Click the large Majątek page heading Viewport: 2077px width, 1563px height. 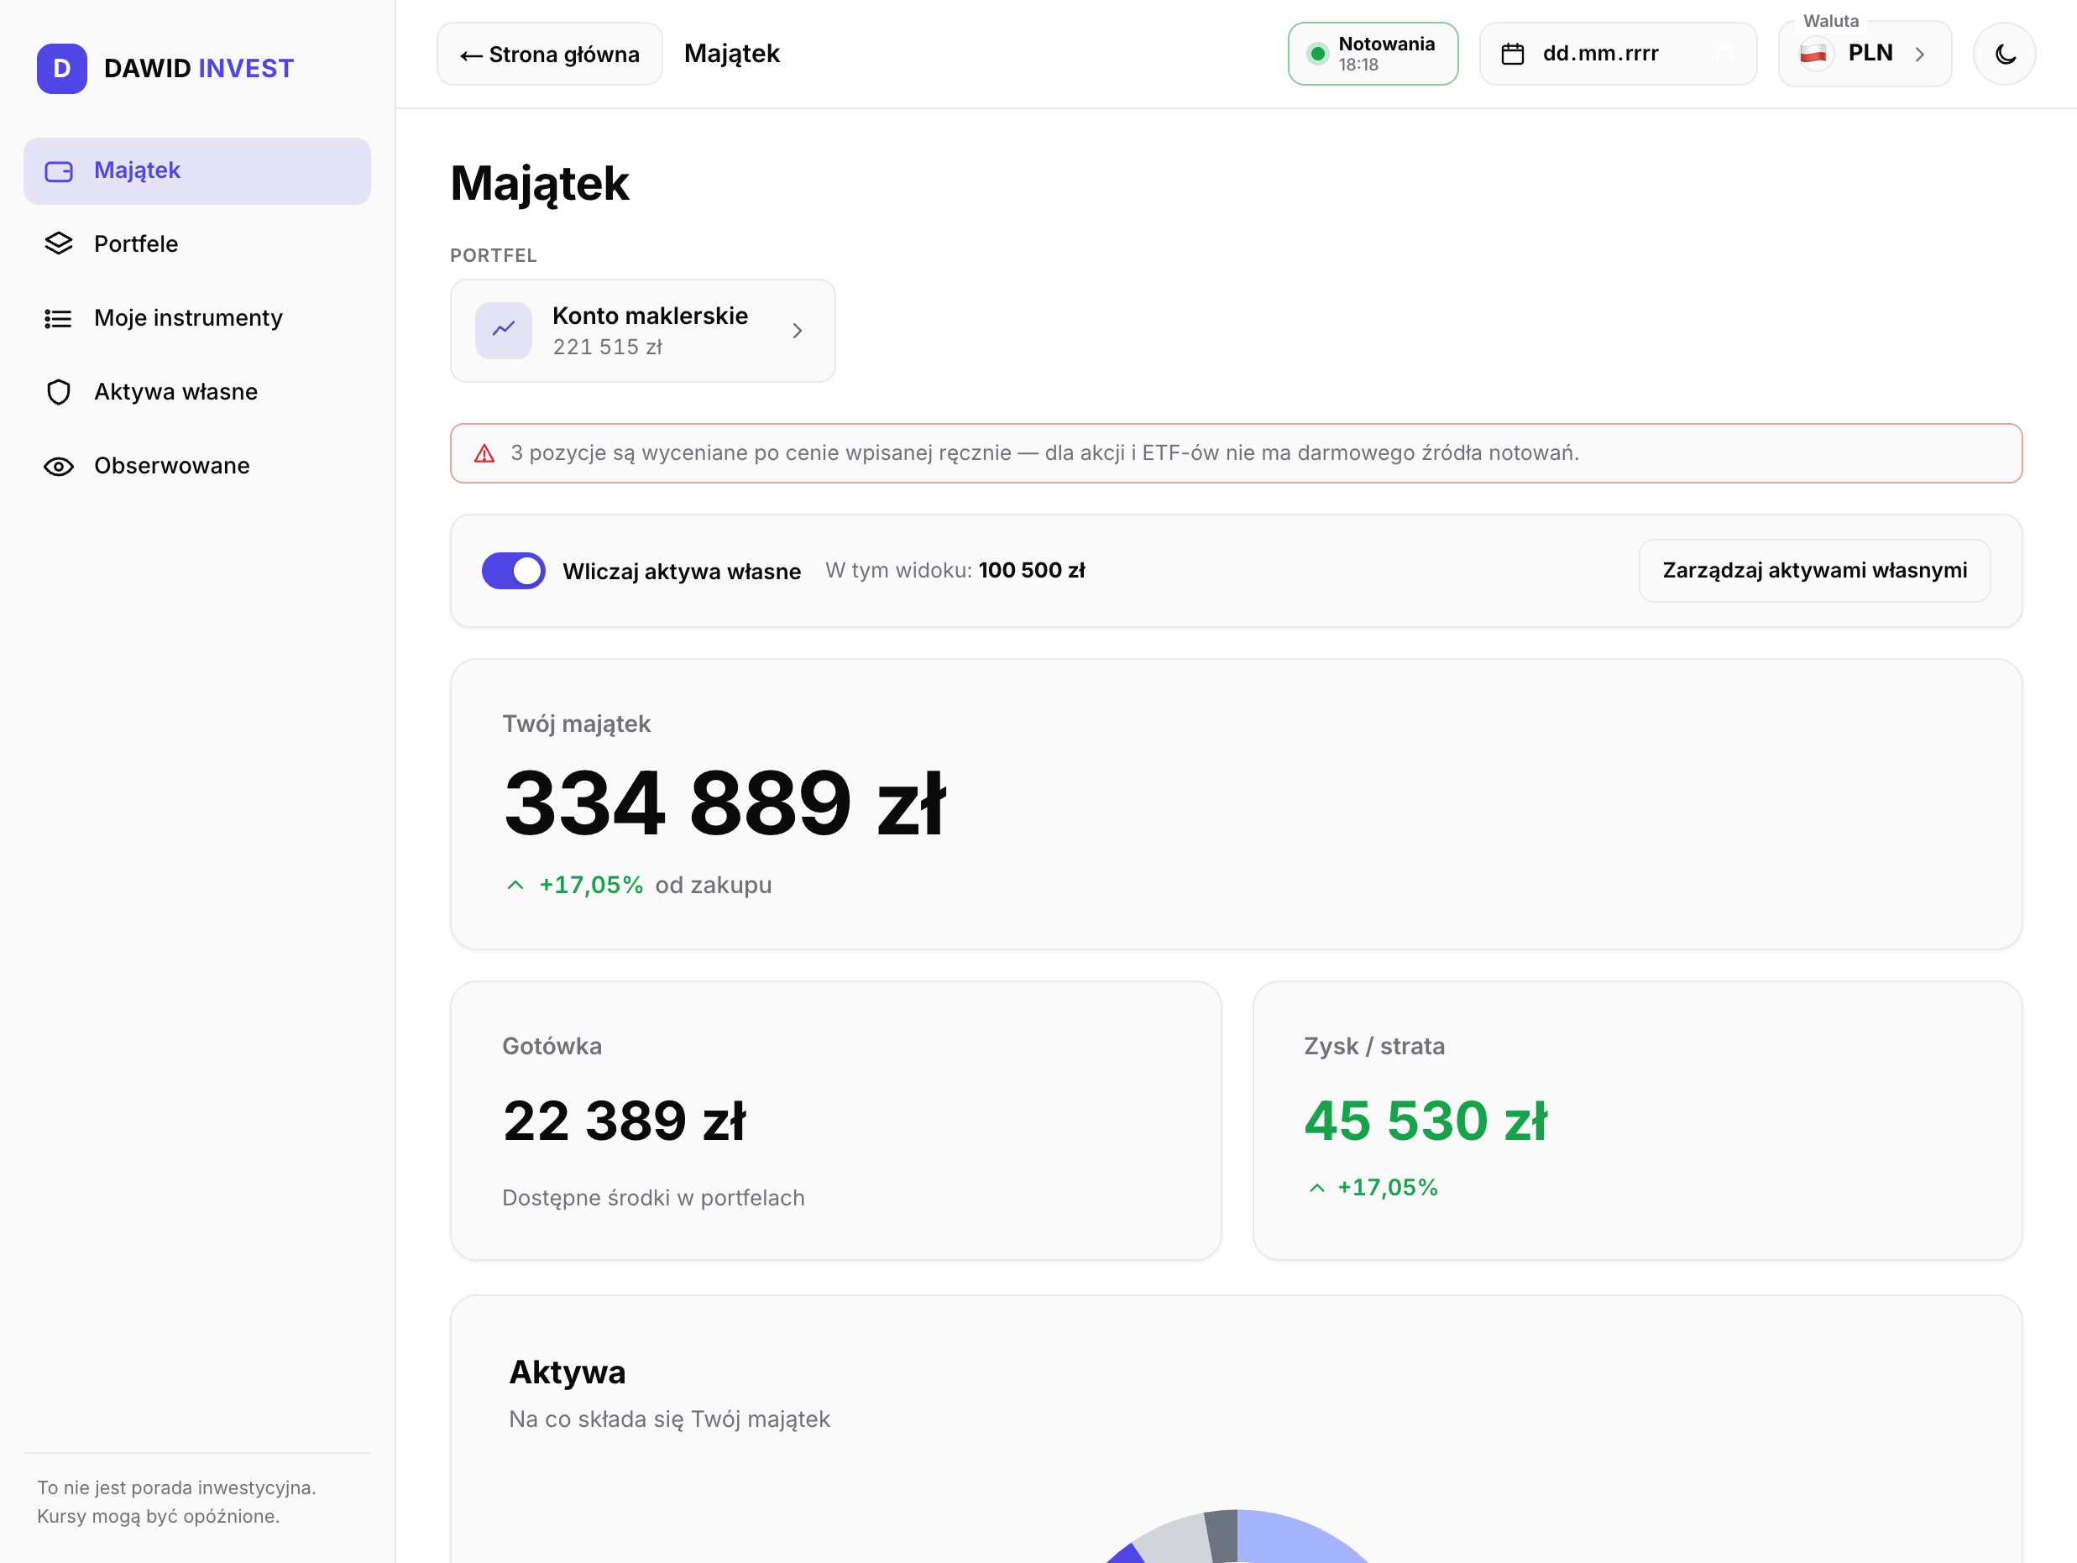pos(540,184)
